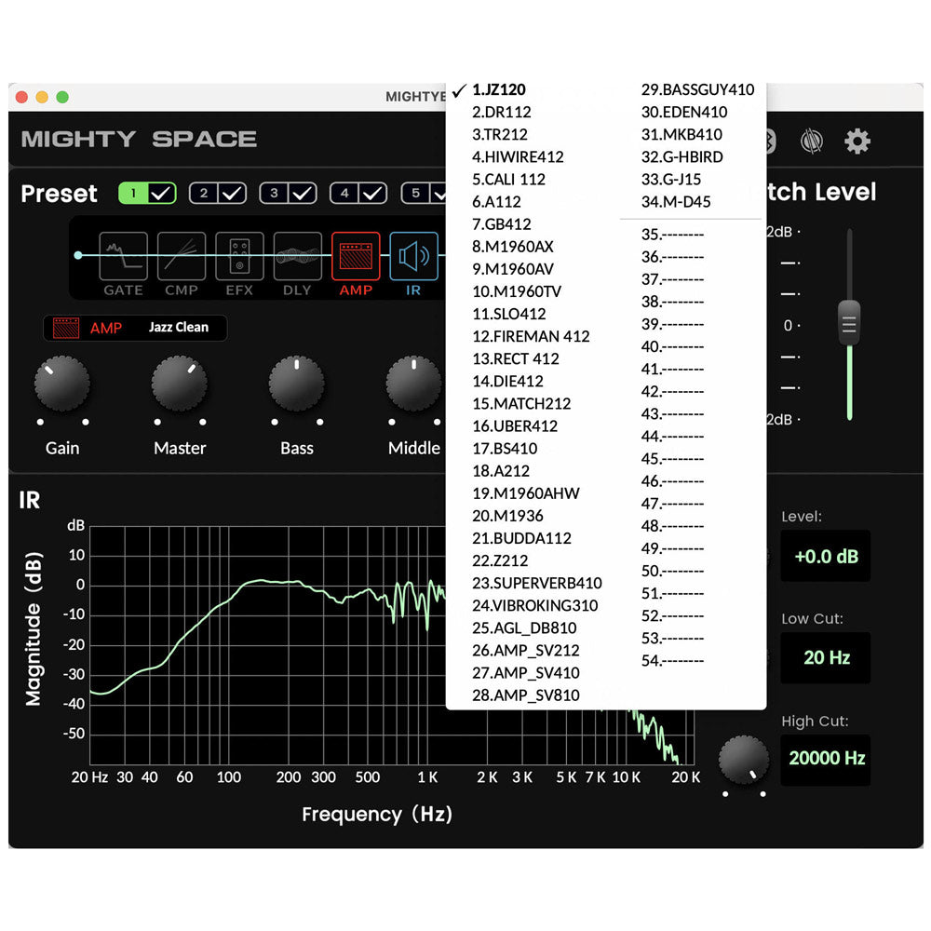The height and width of the screenshot is (931, 931).
Task: Select the GATE noise gate module
Action: click(x=123, y=257)
